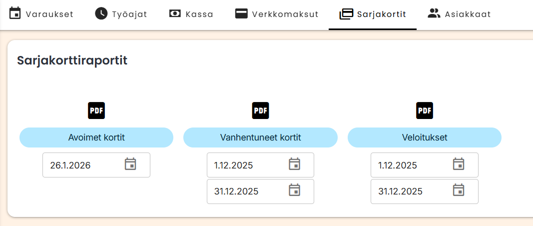The image size is (533, 226).
Task: Open calendar for Vanhentuneet kortit start date
Action: coord(294,164)
